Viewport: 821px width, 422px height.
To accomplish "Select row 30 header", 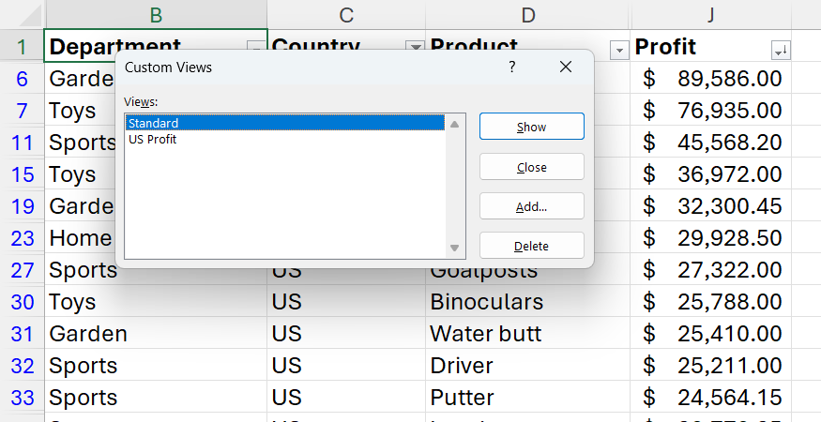I will 22,302.
